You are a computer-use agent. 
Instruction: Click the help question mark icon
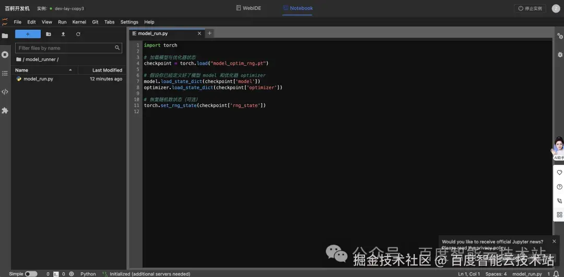click(559, 187)
